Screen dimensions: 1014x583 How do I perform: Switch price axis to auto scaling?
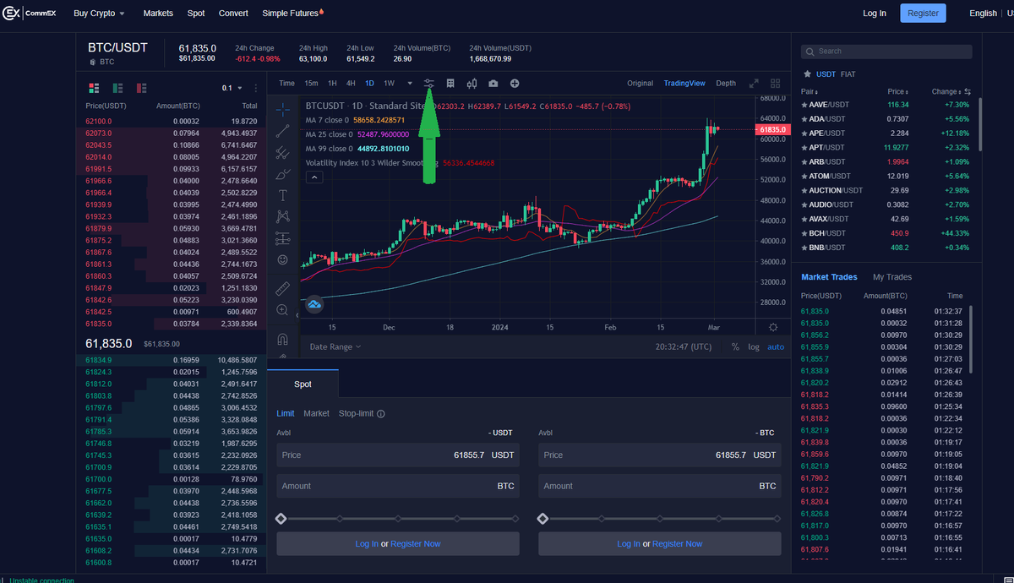pos(776,346)
